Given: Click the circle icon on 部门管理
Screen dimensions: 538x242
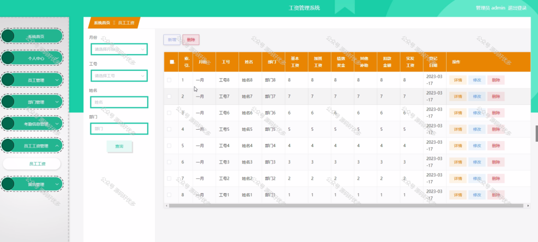Looking at the screenshot, I should click(x=8, y=102).
